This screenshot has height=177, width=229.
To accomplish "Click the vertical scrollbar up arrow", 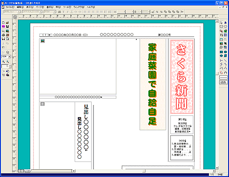I will click(x=217, y=21).
